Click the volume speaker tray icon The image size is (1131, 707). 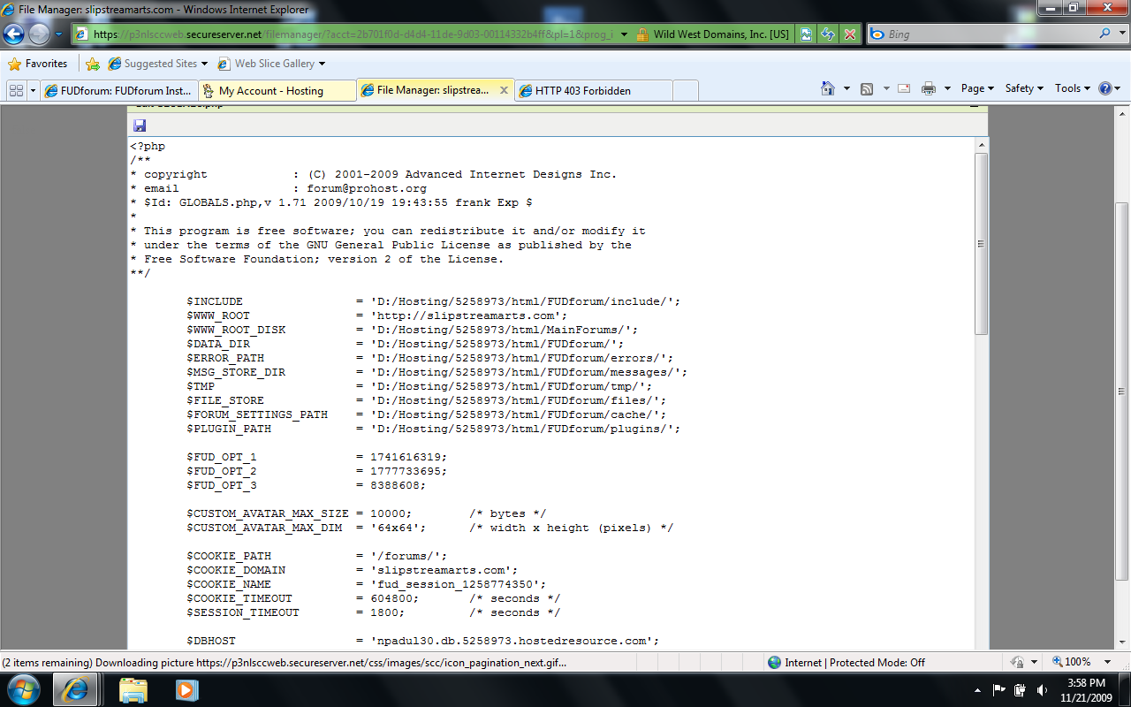click(x=1043, y=689)
